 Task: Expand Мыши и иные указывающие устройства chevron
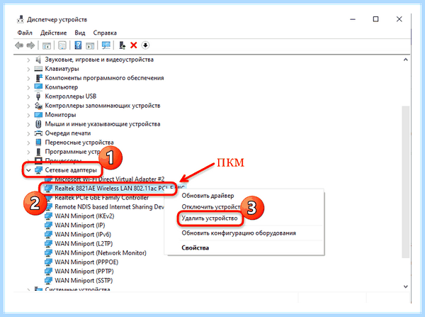coord(28,124)
